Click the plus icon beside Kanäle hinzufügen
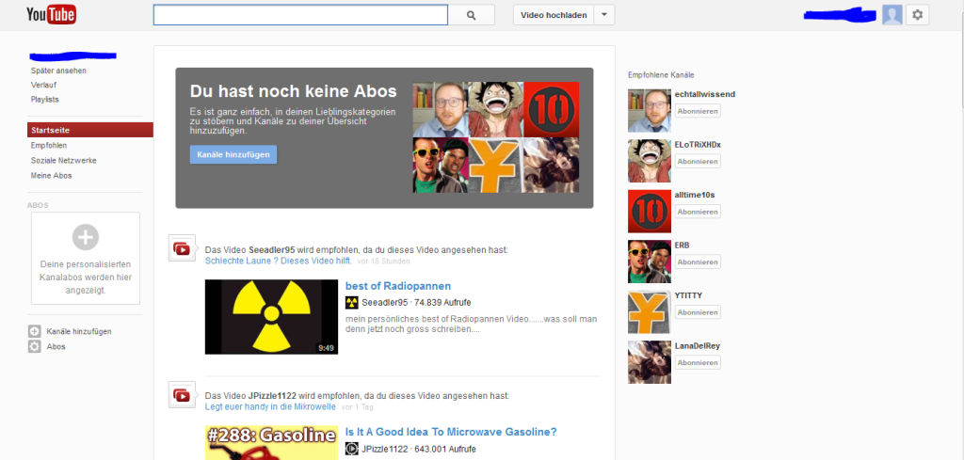The width and height of the screenshot is (964, 460). (x=35, y=331)
